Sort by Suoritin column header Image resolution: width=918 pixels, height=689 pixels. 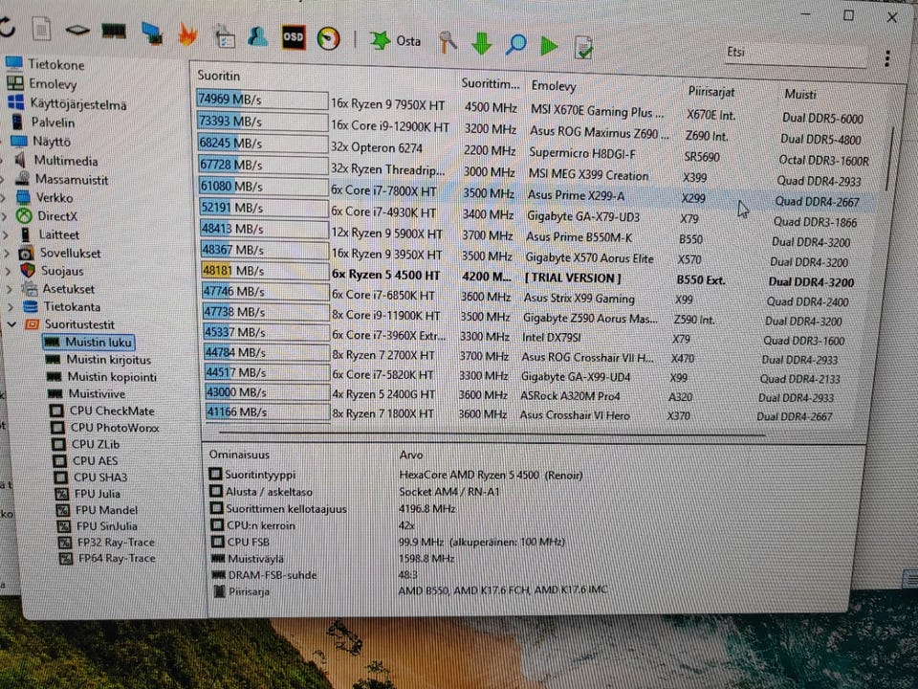[x=218, y=76]
